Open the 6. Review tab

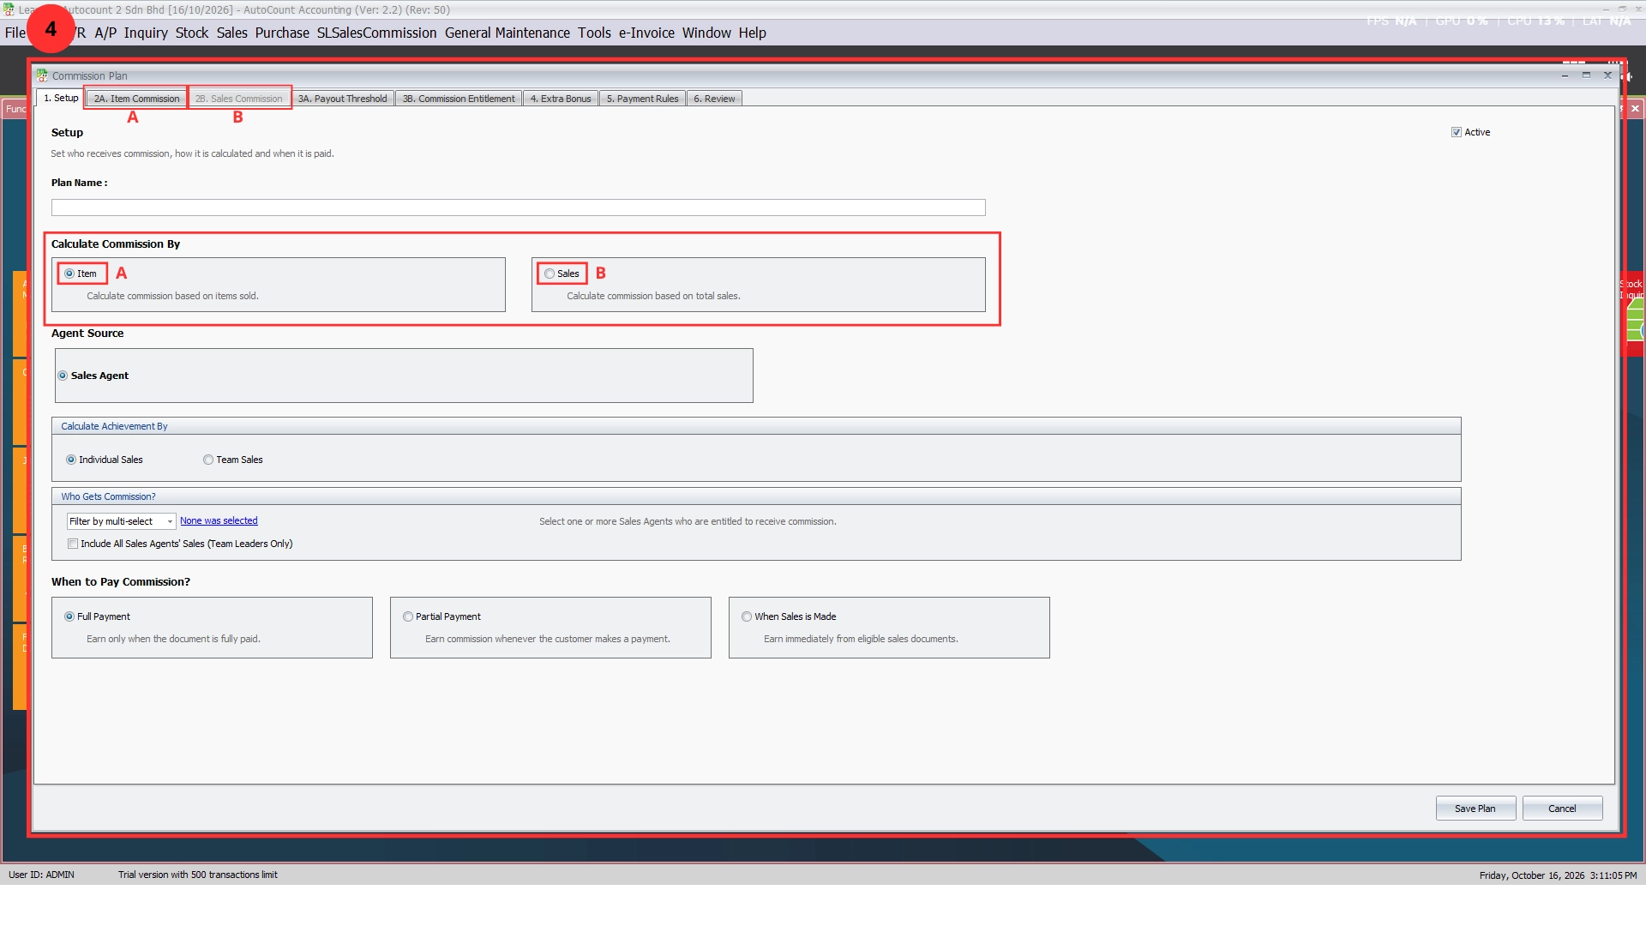point(714,99)
